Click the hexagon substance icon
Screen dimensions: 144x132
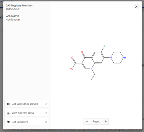pos(8,104)
